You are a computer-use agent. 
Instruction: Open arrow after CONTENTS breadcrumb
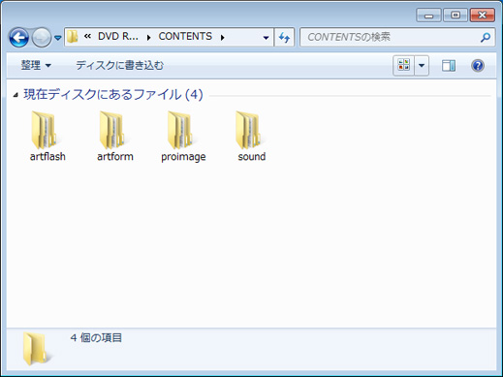[x=222, y=38]
